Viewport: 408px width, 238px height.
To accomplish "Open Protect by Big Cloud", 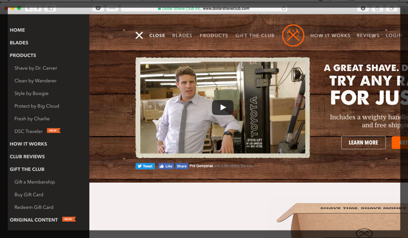I will pyautogui.click(x=36, y=106).
